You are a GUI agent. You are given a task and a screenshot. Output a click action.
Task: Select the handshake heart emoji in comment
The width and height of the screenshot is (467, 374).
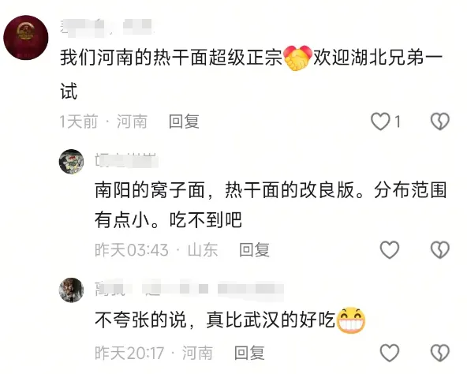point(297,58)
